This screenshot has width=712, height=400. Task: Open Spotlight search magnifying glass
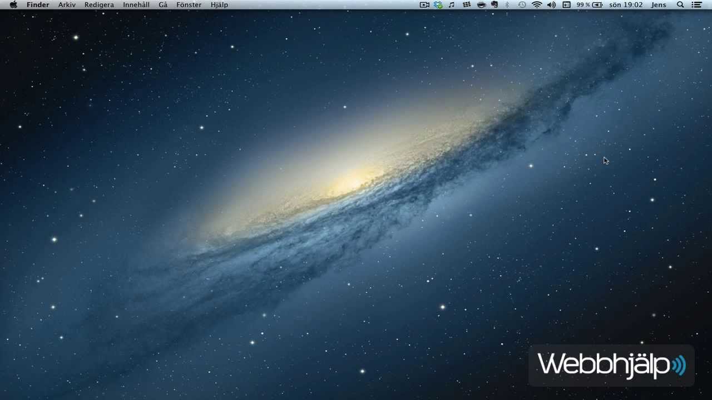coord(680,5)
